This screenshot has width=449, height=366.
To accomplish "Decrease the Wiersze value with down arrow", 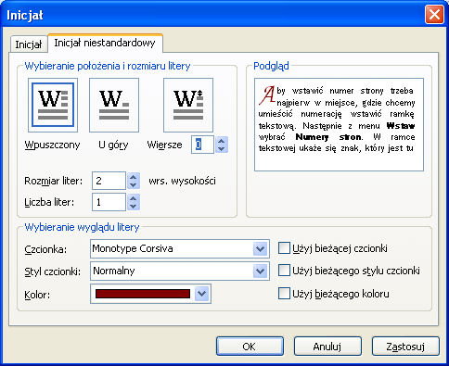I will pyautogui.click(x=222, y=149).
